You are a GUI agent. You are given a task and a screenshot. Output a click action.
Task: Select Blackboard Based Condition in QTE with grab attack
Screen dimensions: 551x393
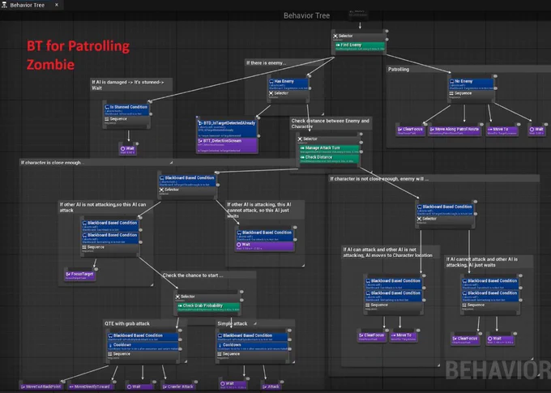(143, 337)
